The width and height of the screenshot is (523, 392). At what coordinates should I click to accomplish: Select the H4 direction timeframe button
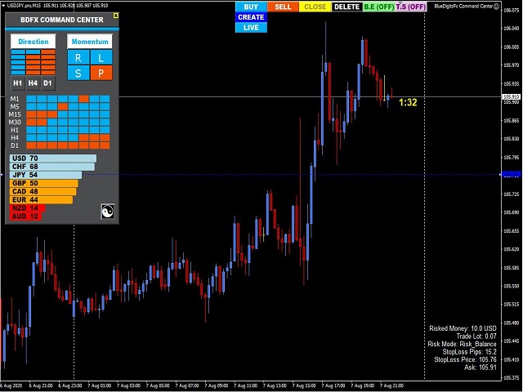(33, 83)
